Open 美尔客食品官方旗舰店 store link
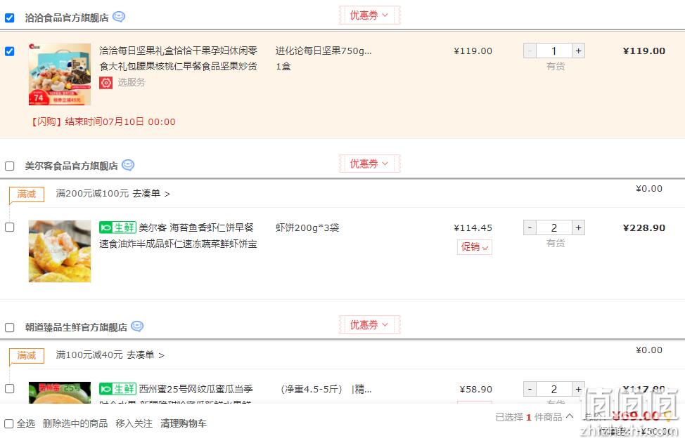This screenshot has height=443, width=685. [71, 166]
